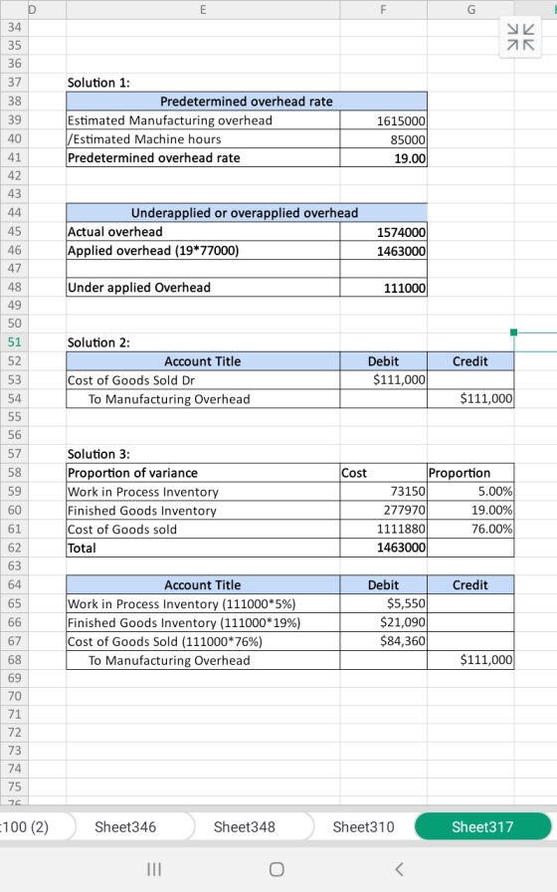
Task: Select the $5,550 debit amount
Action: pos(384,603)
